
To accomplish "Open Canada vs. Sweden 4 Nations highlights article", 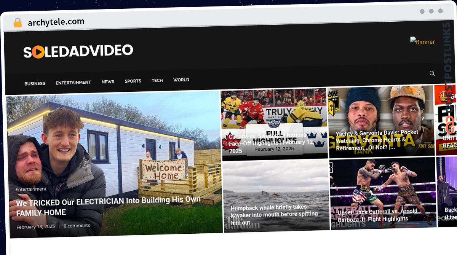I will tap(271, 143).
